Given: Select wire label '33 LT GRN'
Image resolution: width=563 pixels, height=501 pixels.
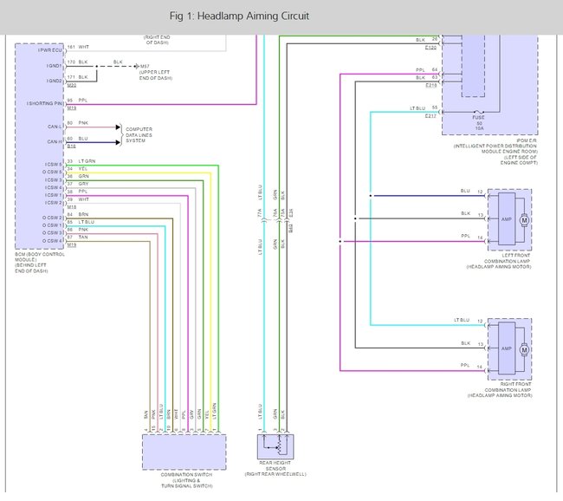Looking at the screenshot, I should 81,161.
